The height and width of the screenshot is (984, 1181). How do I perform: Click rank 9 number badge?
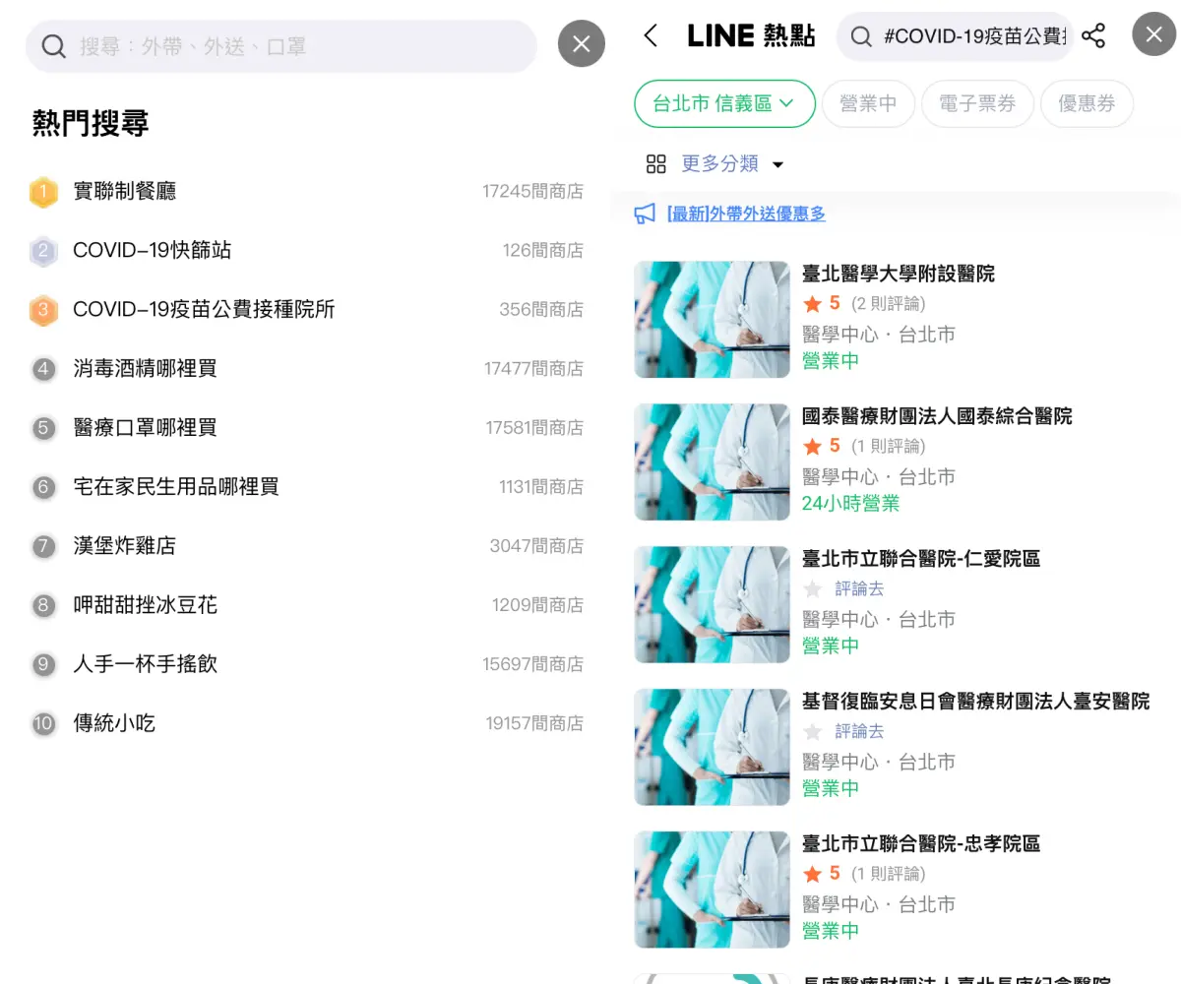click(43, 664)
